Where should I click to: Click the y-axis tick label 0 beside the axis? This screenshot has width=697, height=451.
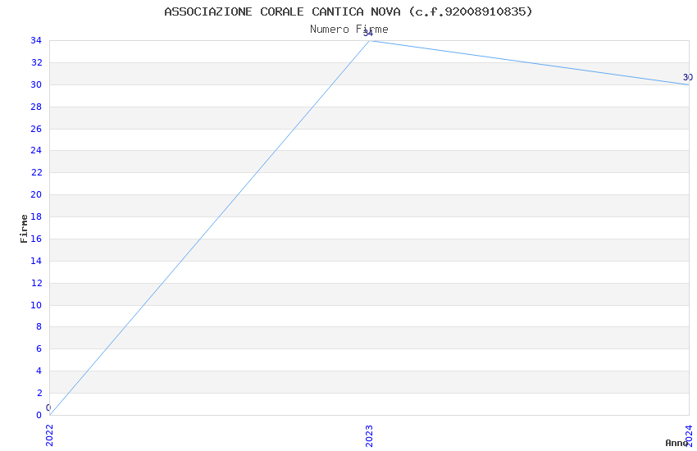tap(39, 415)
